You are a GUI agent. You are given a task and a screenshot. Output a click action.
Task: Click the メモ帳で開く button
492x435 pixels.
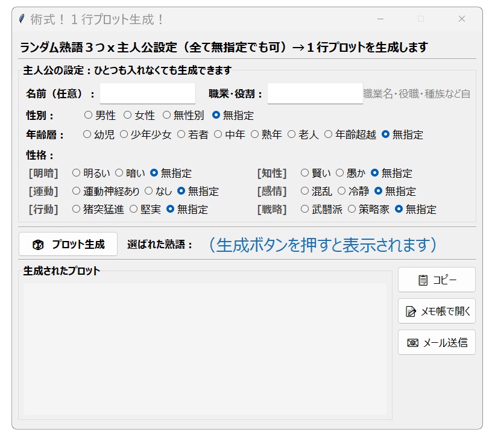pyautogui.click(x=436, y=311)
